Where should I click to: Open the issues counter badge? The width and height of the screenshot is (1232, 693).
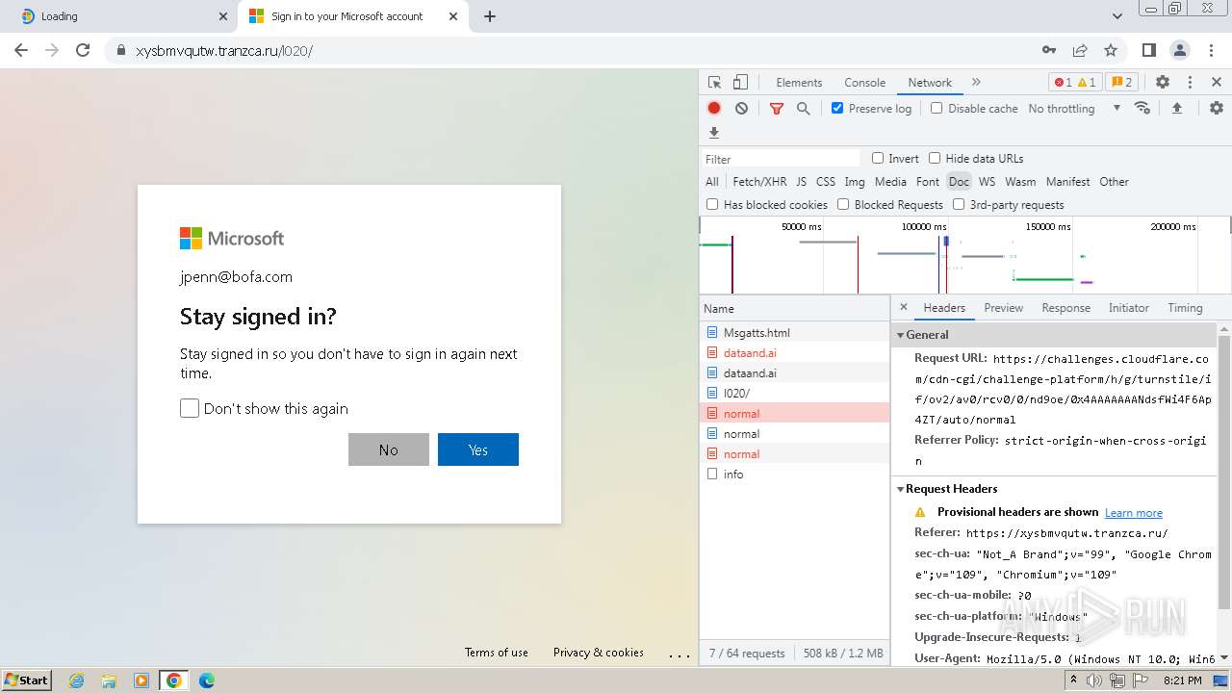click(1120, 83)
